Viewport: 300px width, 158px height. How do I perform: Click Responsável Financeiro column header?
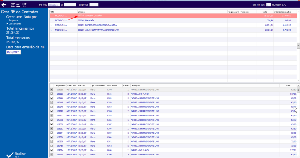242,12
